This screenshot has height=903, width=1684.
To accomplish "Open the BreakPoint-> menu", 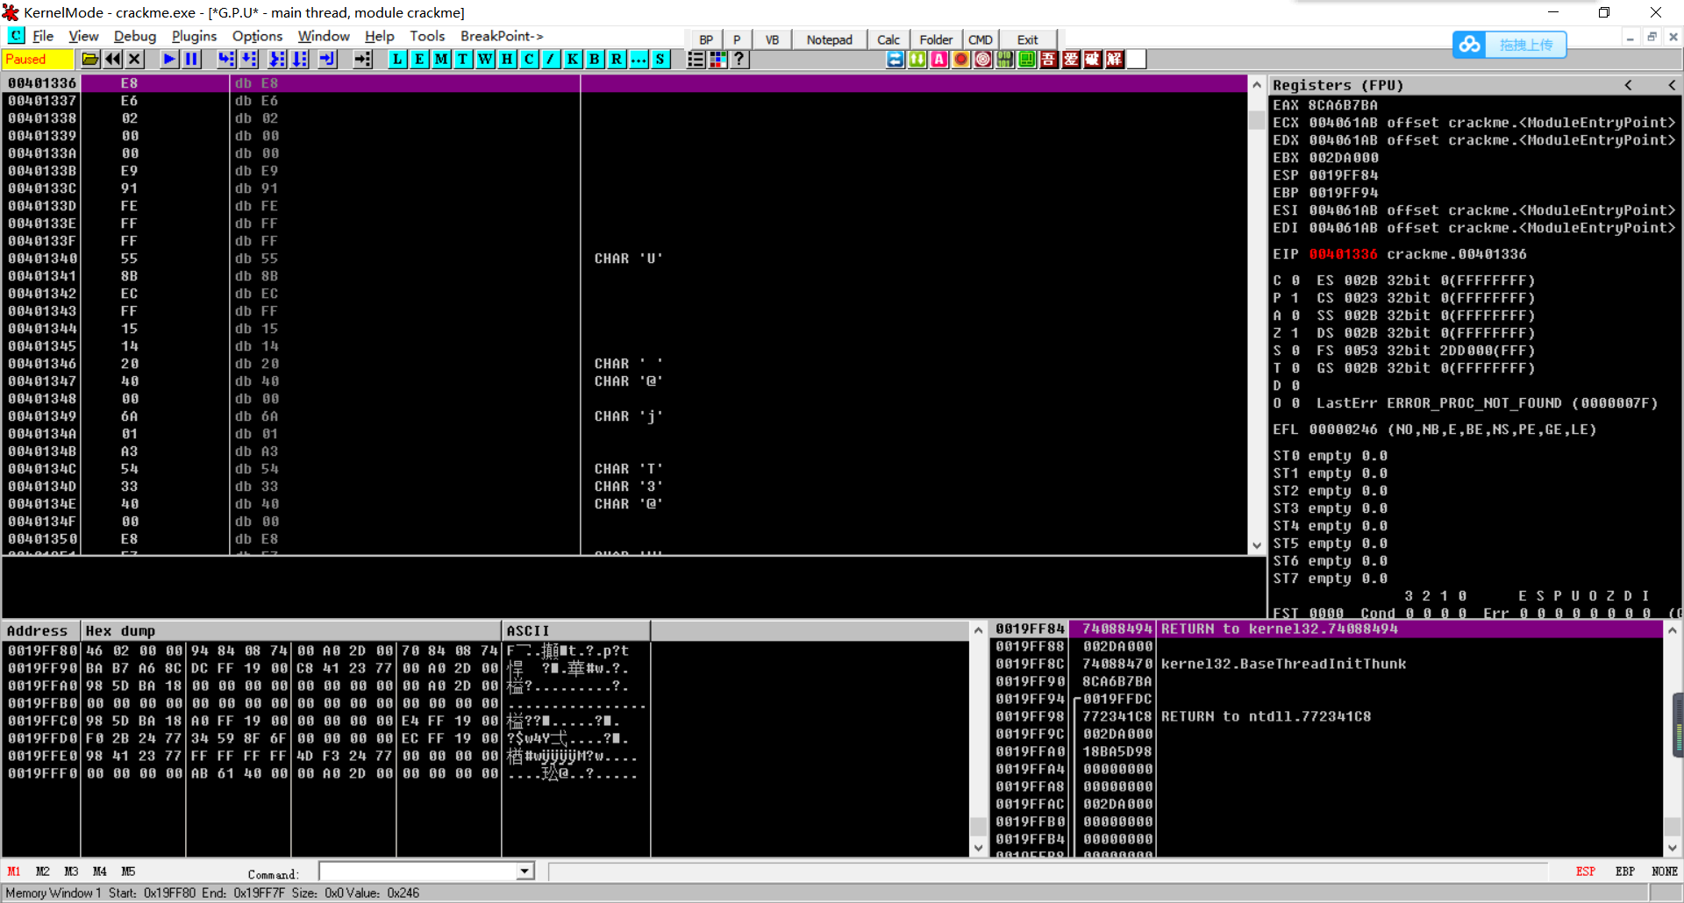I will point(502,36).
